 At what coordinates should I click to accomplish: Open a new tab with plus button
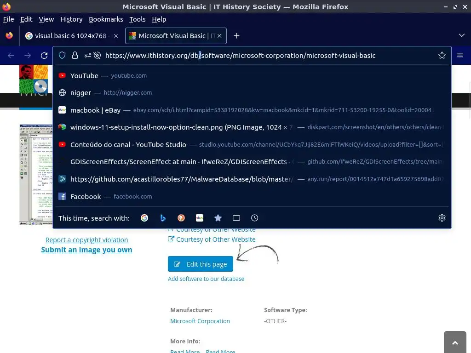click(237, 36)
